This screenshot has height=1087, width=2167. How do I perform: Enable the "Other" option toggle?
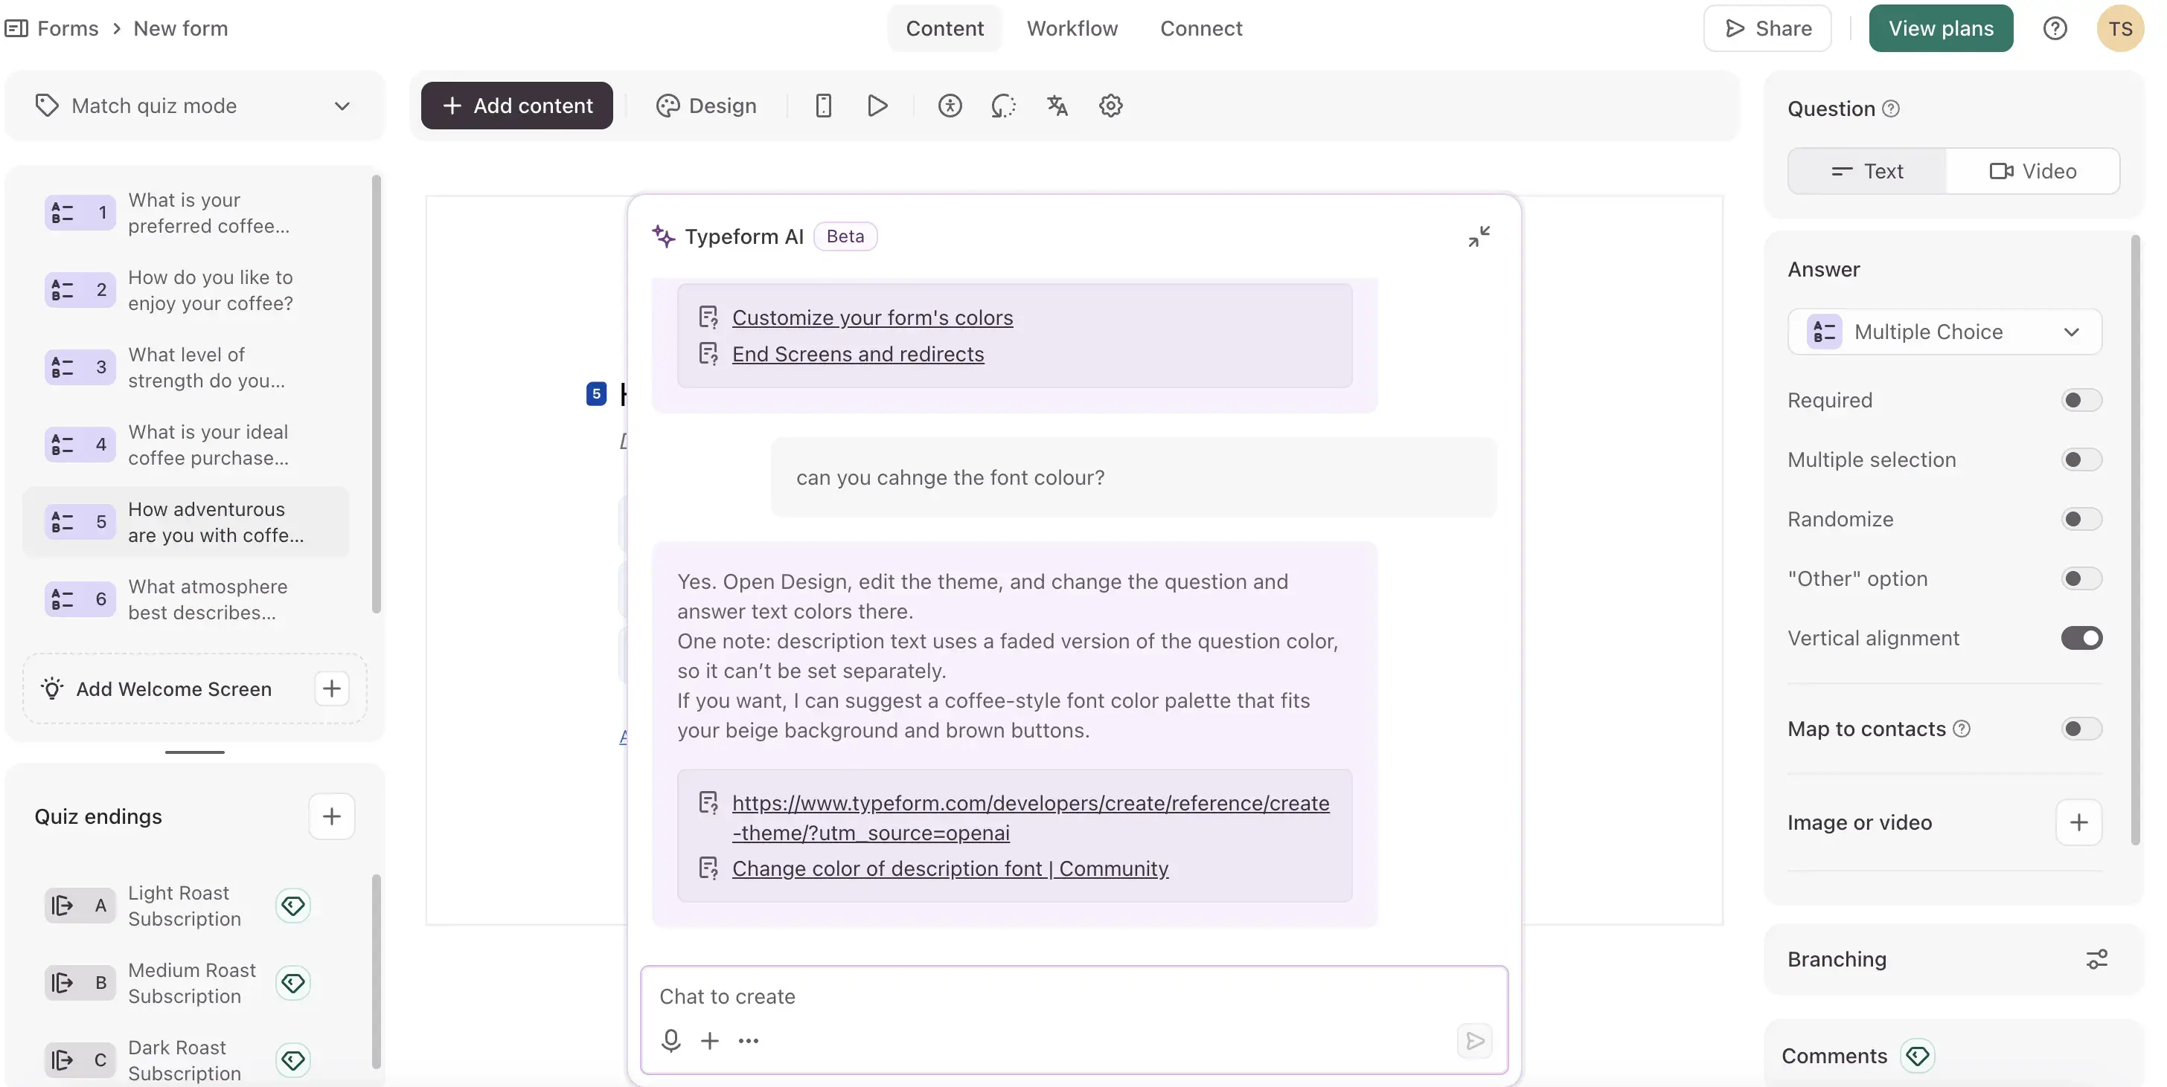[2081, 578]
